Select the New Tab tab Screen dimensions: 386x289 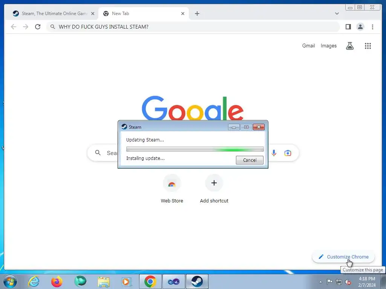(x=144, y=14)
